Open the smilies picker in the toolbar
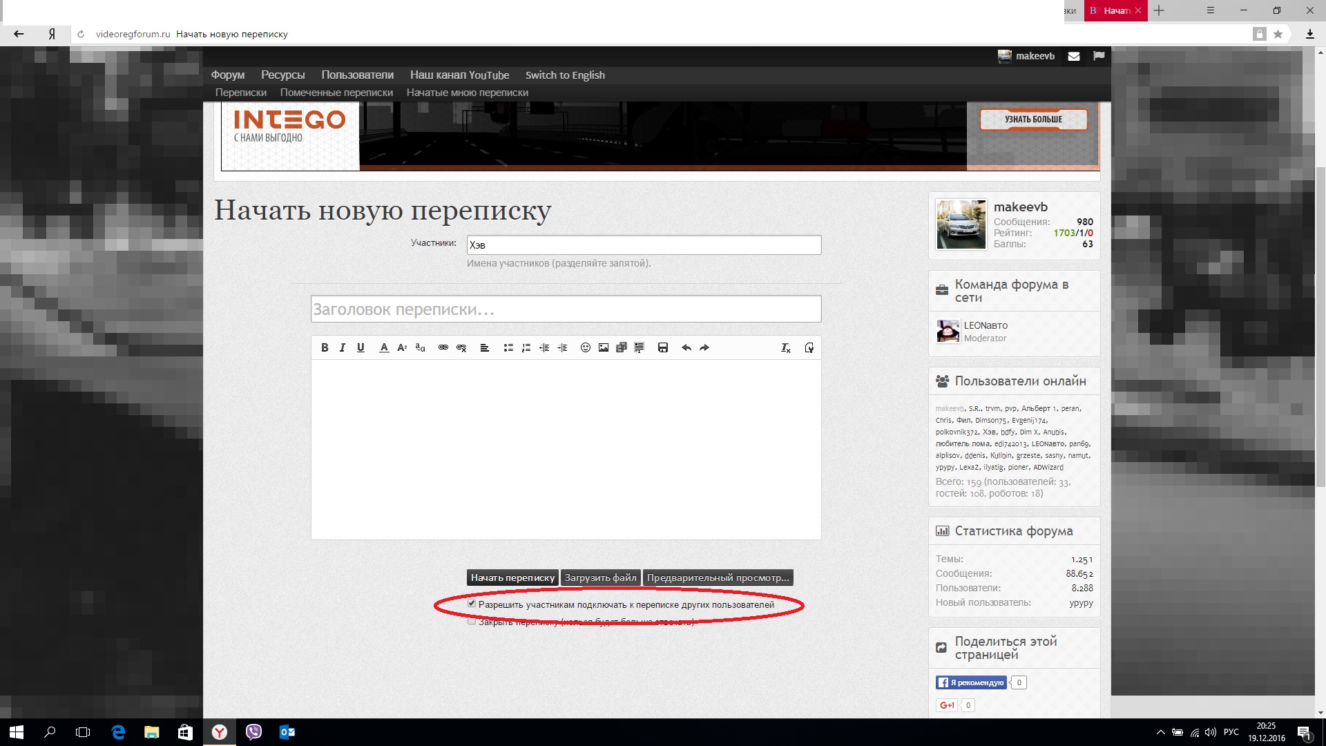Screen dimensions: 1326x746 click(586, 348)
